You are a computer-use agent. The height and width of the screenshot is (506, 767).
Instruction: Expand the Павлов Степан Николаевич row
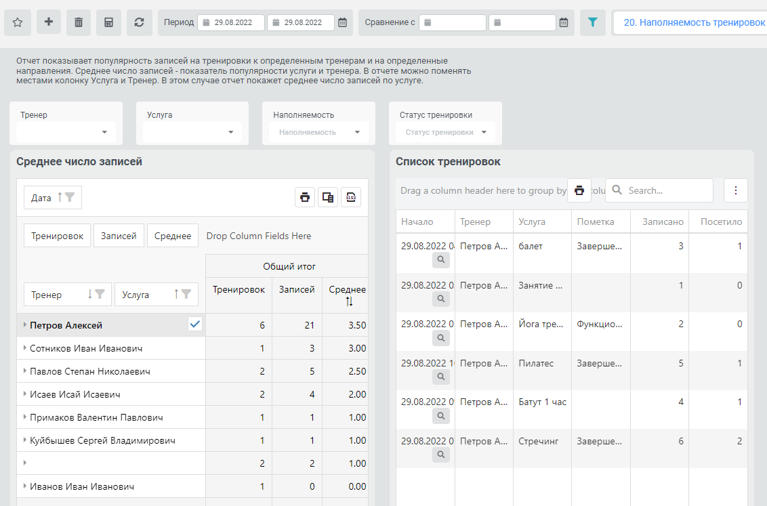click(25, 371)
